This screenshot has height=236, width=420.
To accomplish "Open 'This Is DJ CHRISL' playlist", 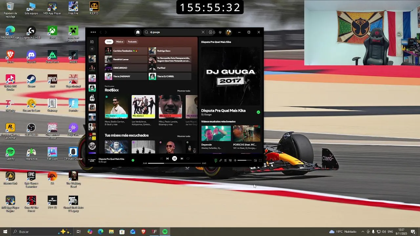I will click(x=170, y=76).
